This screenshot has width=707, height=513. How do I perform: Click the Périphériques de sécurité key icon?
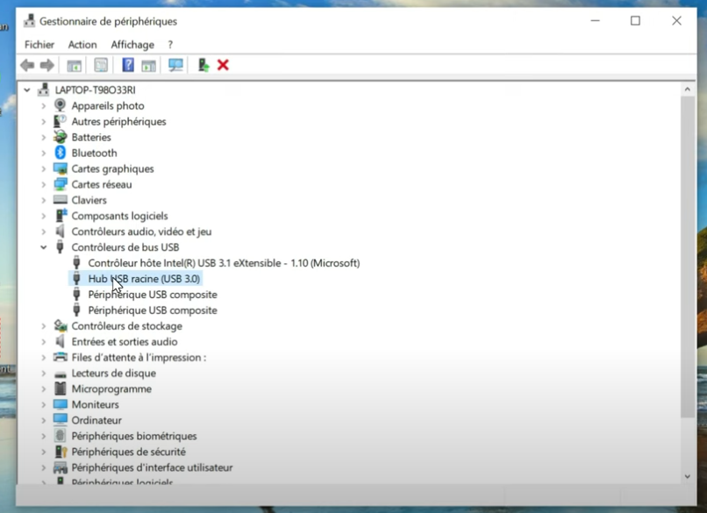[x=61, y=452]
